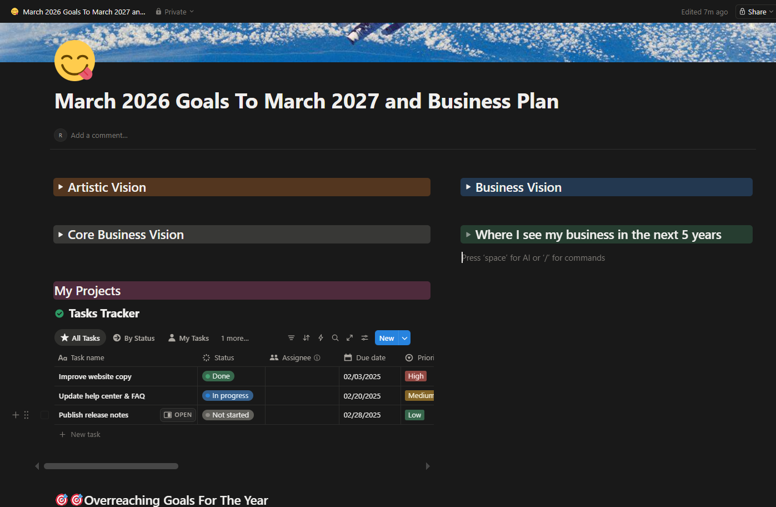
Task: Click the High priority tag
Action: click(x=415, y=376)
